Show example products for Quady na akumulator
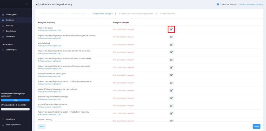The height and width of the screenshot is (131, 266). pyautogui.click(x=50, y=61)
